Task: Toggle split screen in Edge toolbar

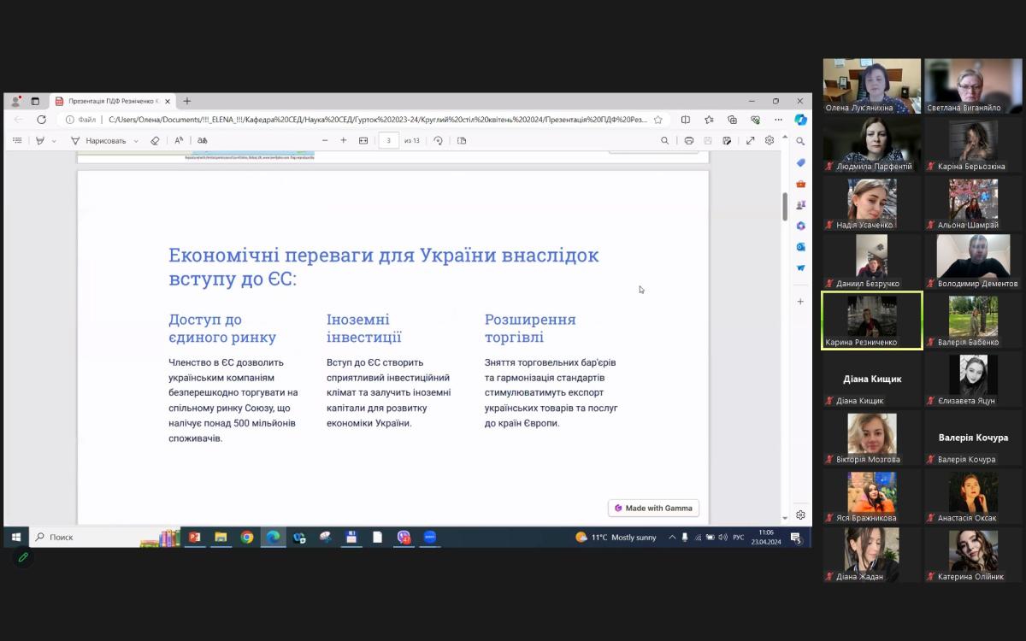Action: [685, 120]
